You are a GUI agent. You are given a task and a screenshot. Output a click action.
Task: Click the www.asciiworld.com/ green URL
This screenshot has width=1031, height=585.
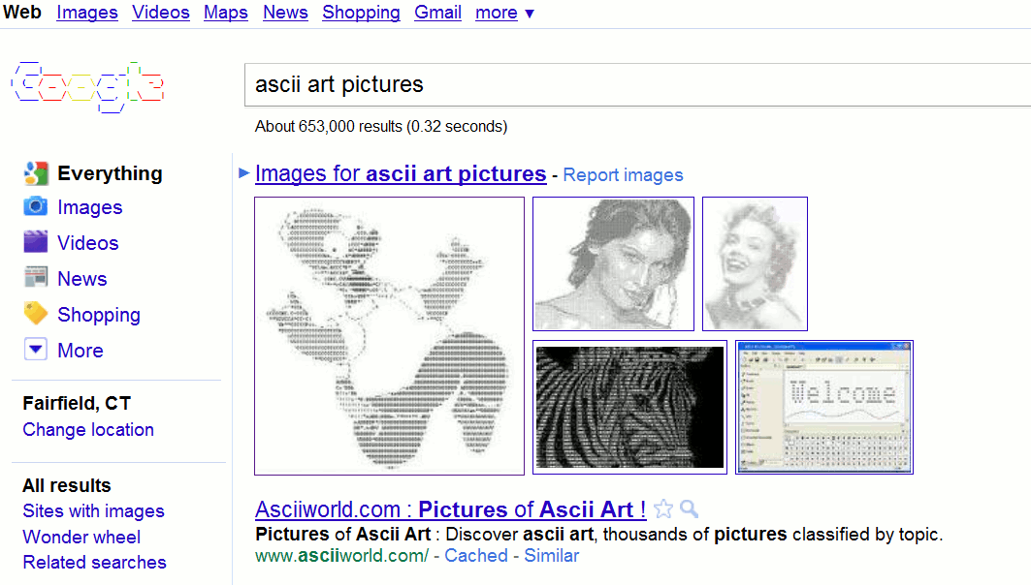click(x=342, y=555)
